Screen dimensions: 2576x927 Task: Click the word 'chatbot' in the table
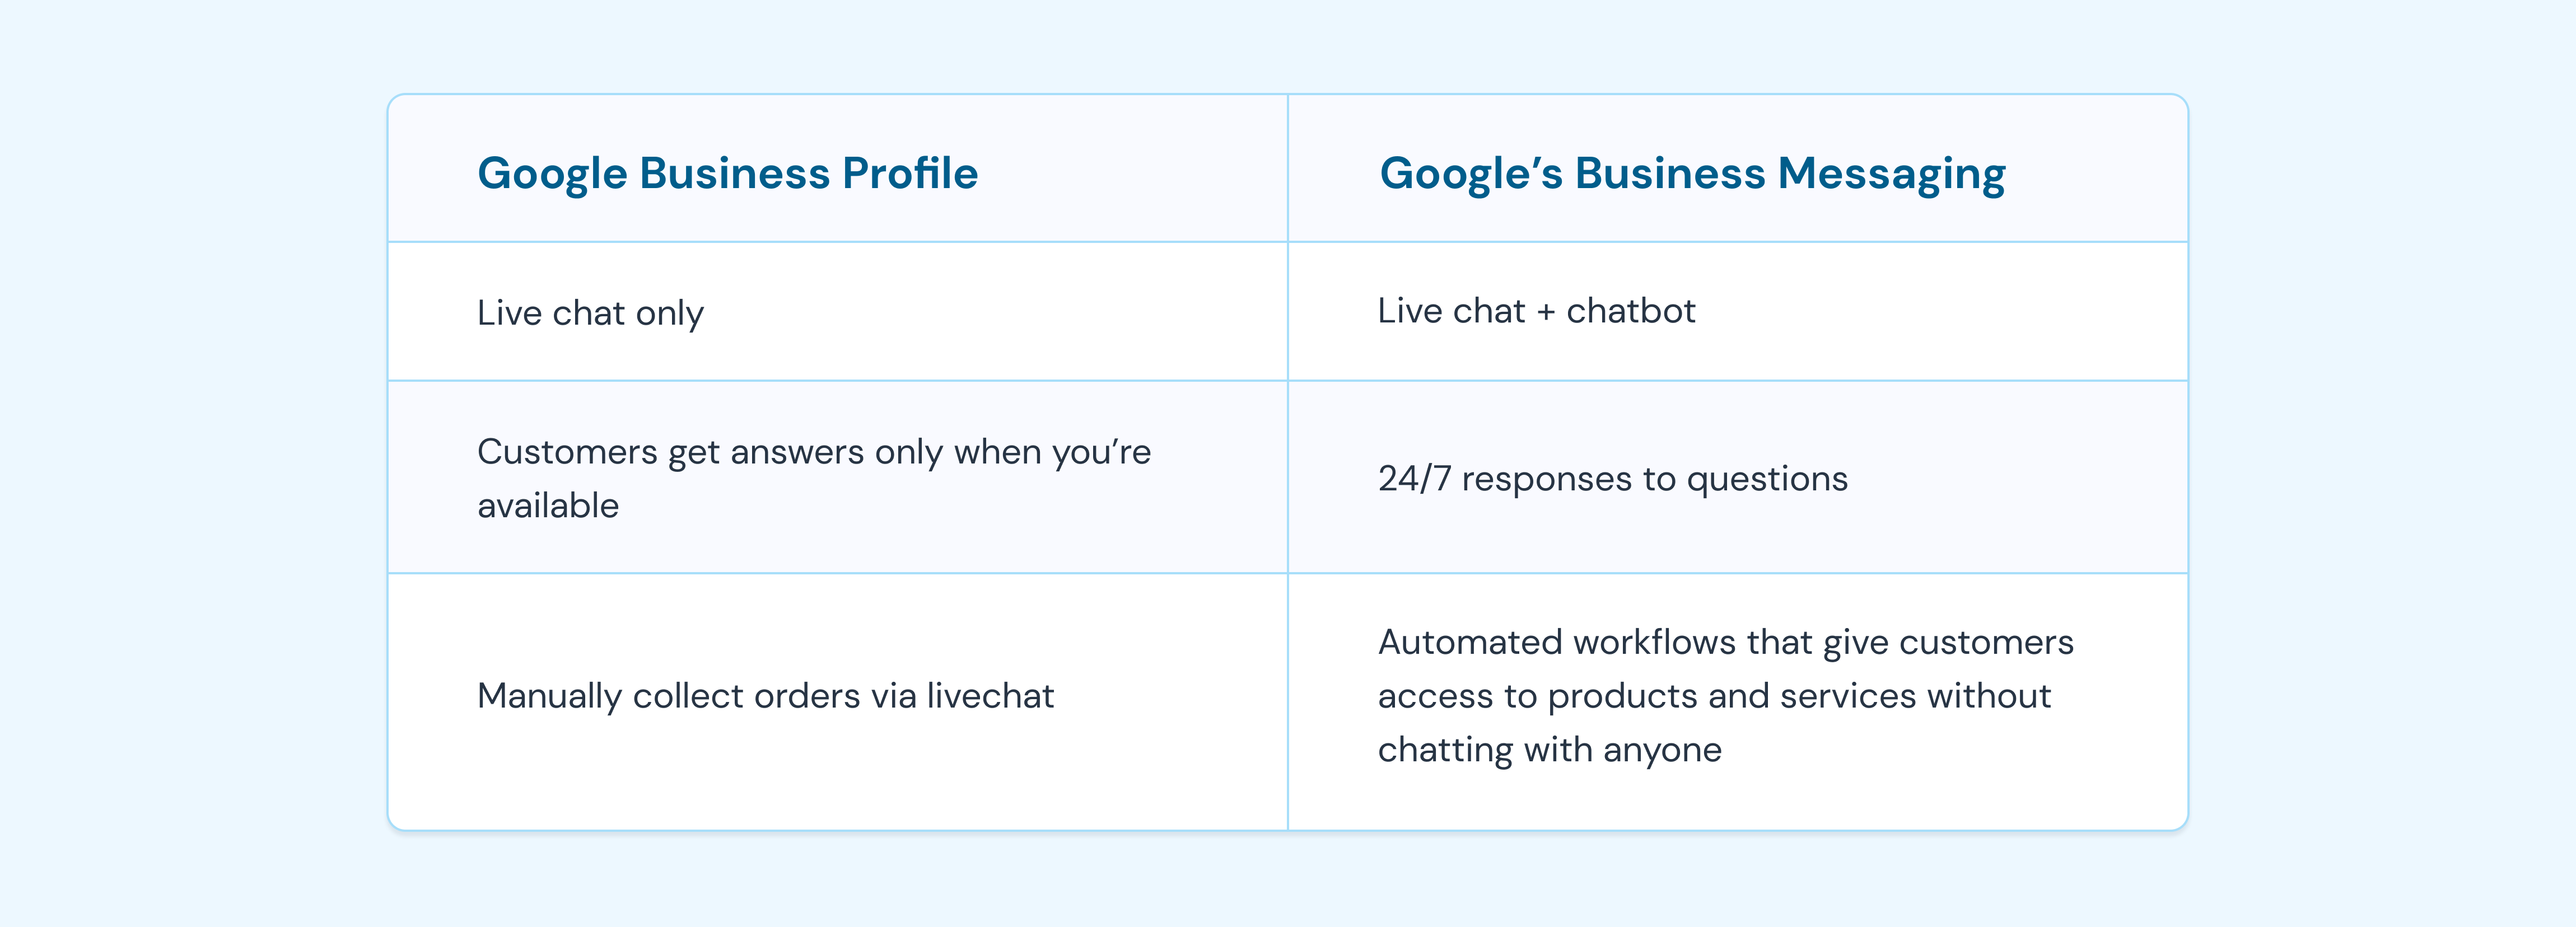pyautogui.click(x=1631, y=311)
